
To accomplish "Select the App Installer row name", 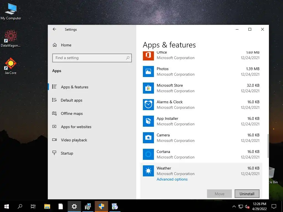I will [x=167, y=118].
